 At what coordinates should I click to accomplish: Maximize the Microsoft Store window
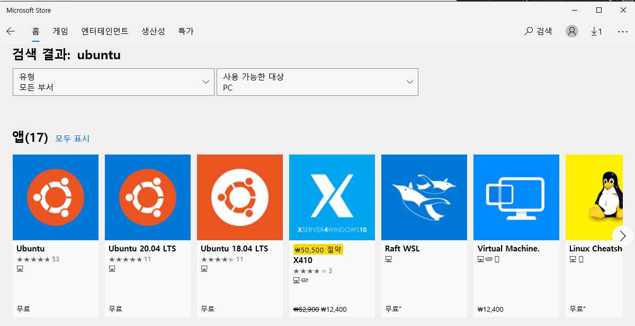(598, 10)
